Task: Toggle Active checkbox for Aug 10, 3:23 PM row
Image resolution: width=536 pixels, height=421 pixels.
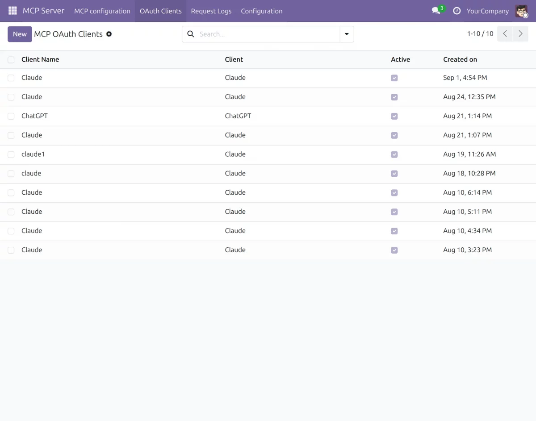Action: (394, 250)
